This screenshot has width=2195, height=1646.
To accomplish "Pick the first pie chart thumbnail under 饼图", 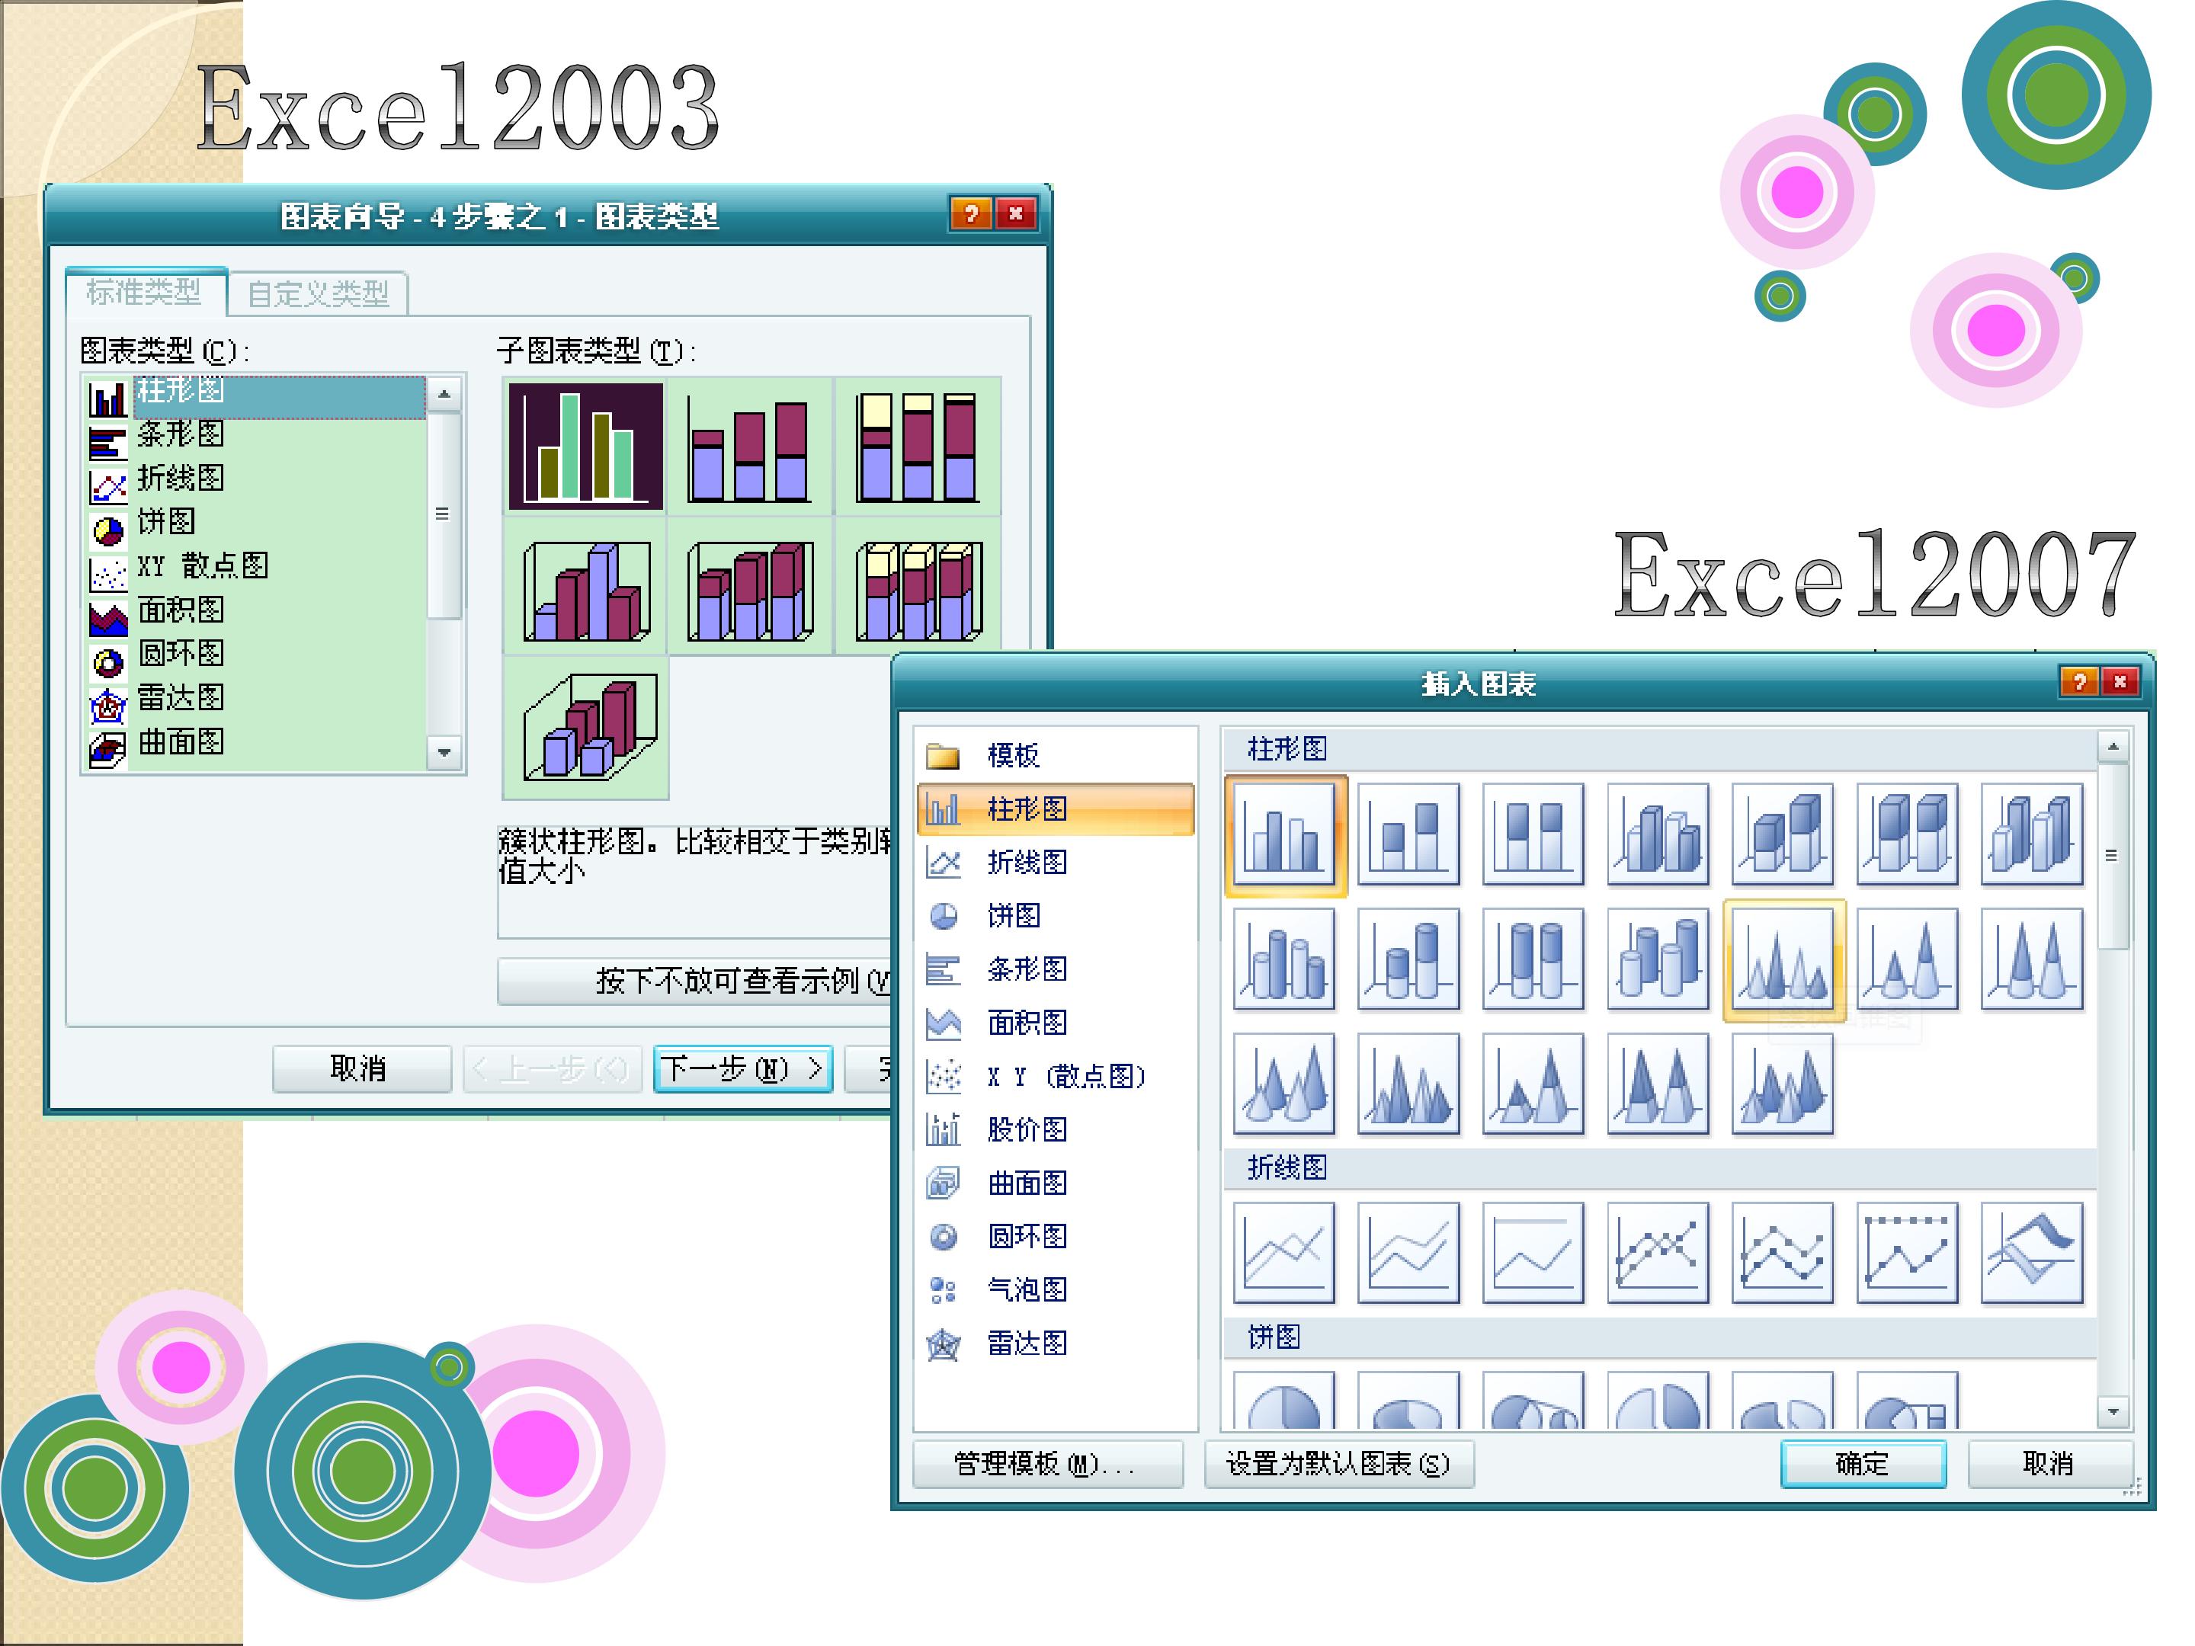I will click(x=1285, y=1401).
